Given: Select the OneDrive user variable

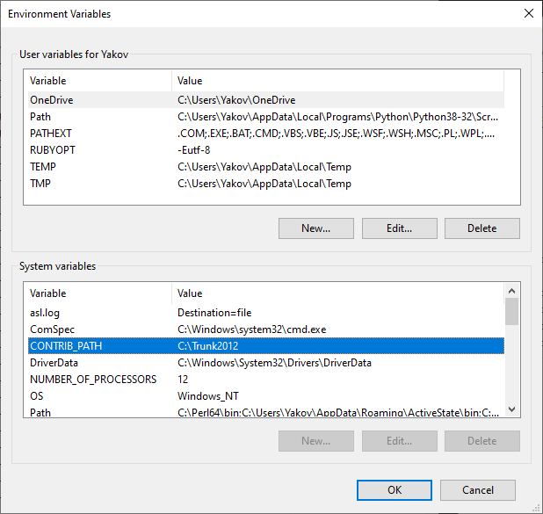Looking at the screenshot, I should [52, 100].
